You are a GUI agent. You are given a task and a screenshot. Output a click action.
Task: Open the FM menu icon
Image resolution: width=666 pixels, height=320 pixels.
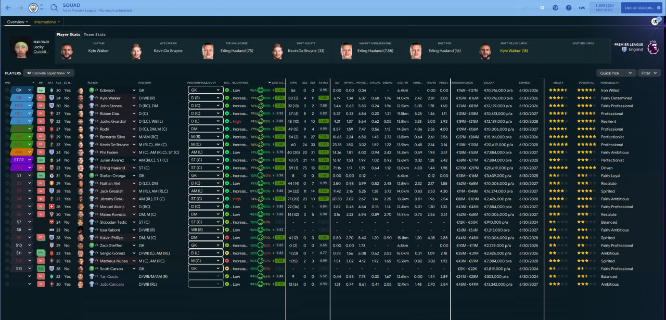pyautogui.click(x=582, y=8)
